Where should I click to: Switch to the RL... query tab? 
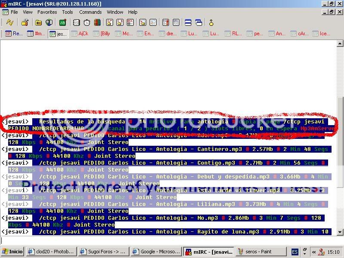click(233, 34)
